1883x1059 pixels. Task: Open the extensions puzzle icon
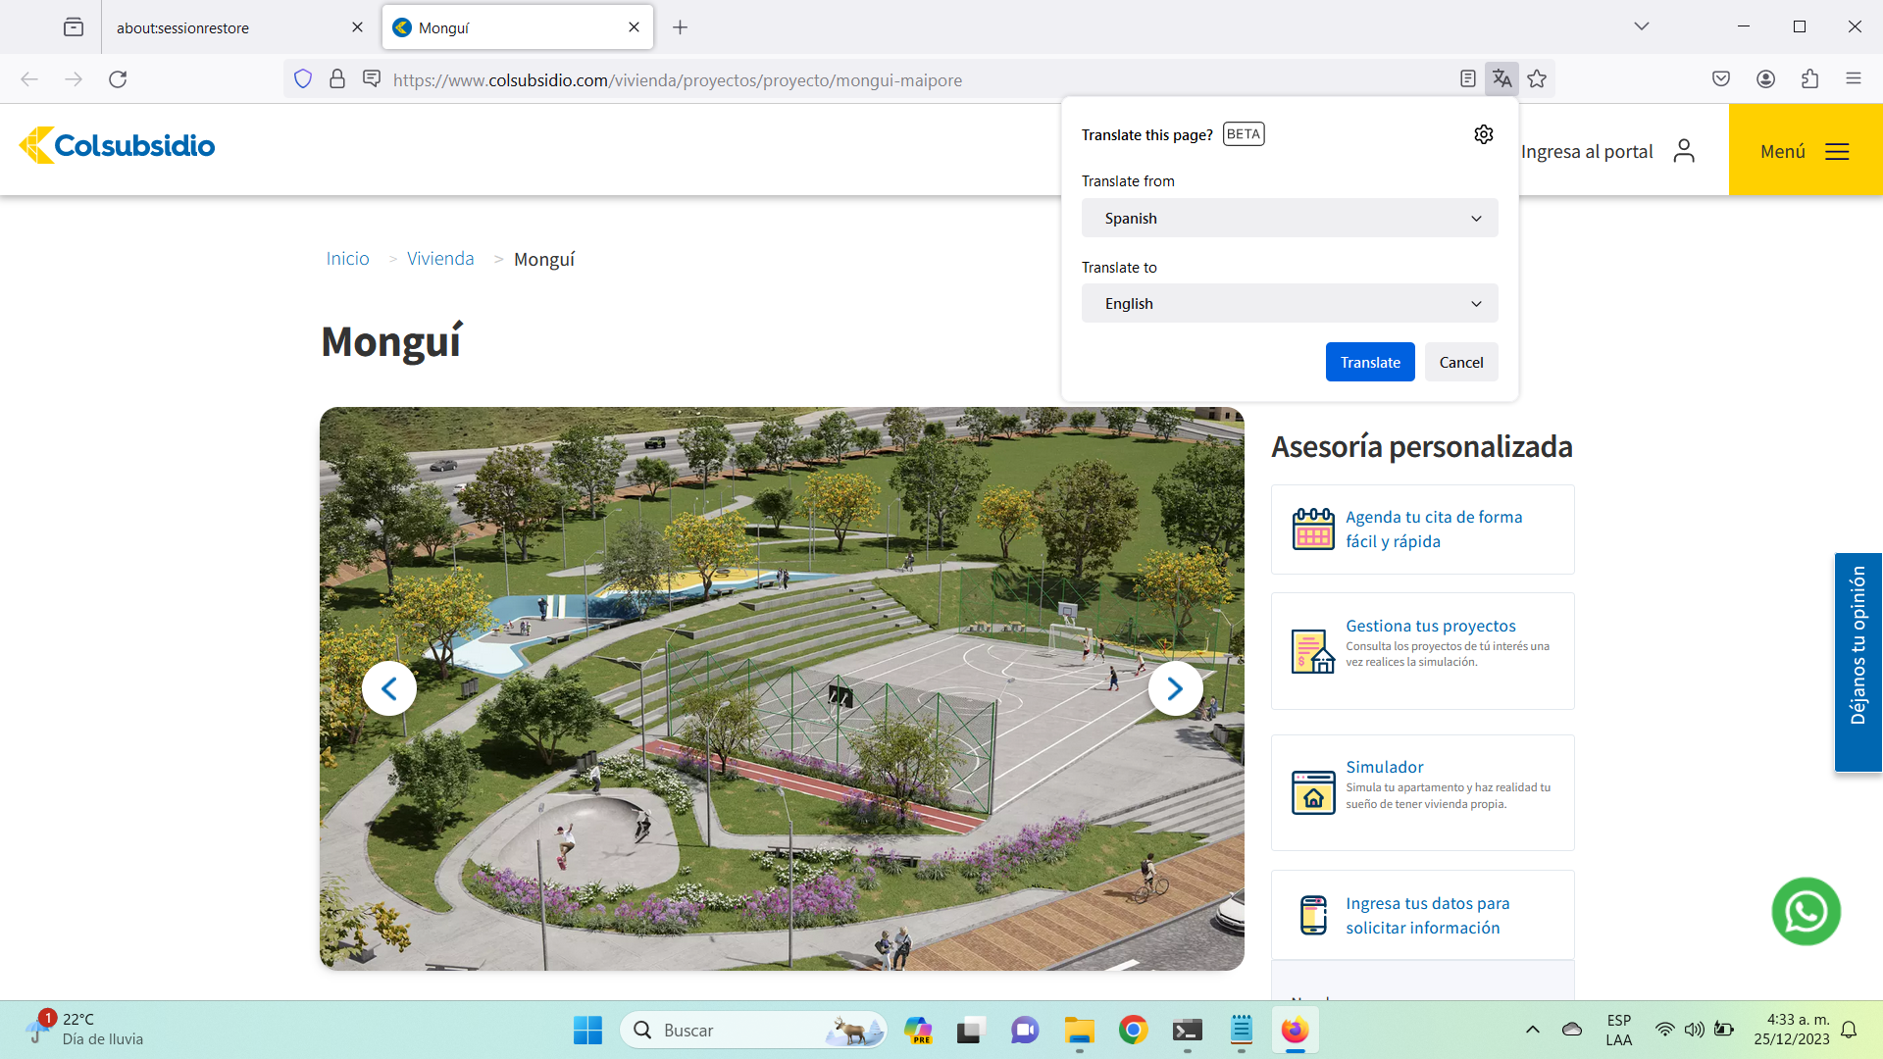coord(1809,79)
